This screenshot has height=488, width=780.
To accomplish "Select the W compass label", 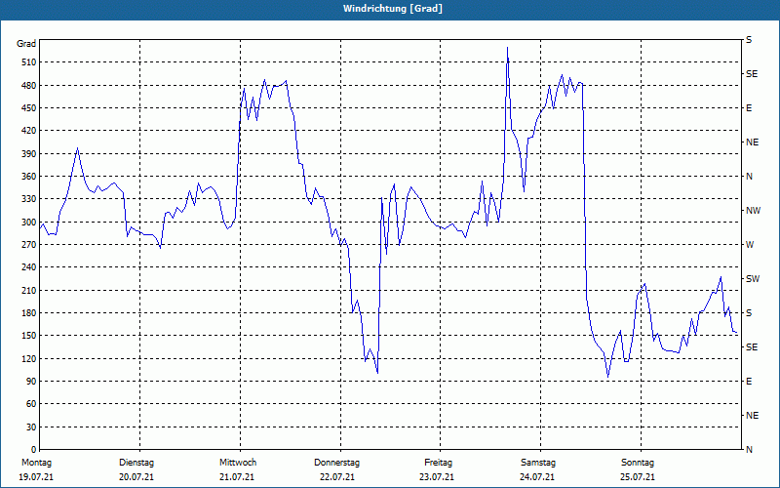I will 750,245.
